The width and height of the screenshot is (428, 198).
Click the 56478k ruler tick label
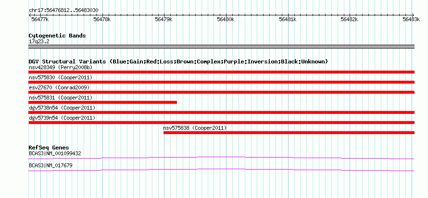[102, 19]
